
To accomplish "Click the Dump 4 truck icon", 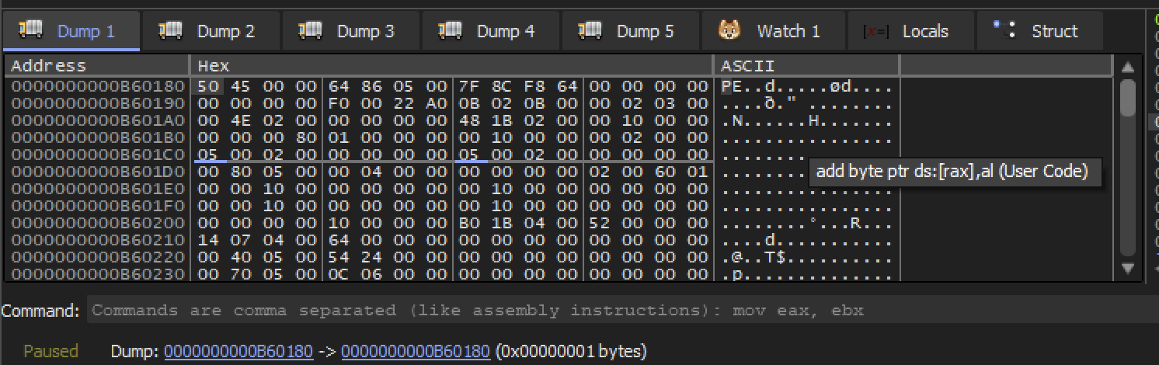I will [x=451, y=30].
